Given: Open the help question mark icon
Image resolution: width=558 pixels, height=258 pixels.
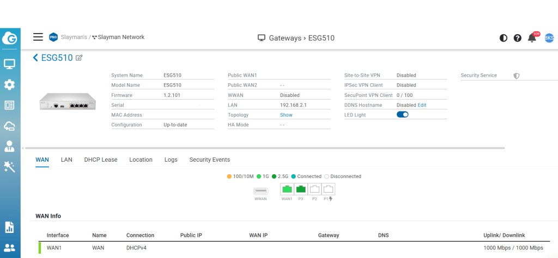Looking at the screenshot, I should 518,38.
